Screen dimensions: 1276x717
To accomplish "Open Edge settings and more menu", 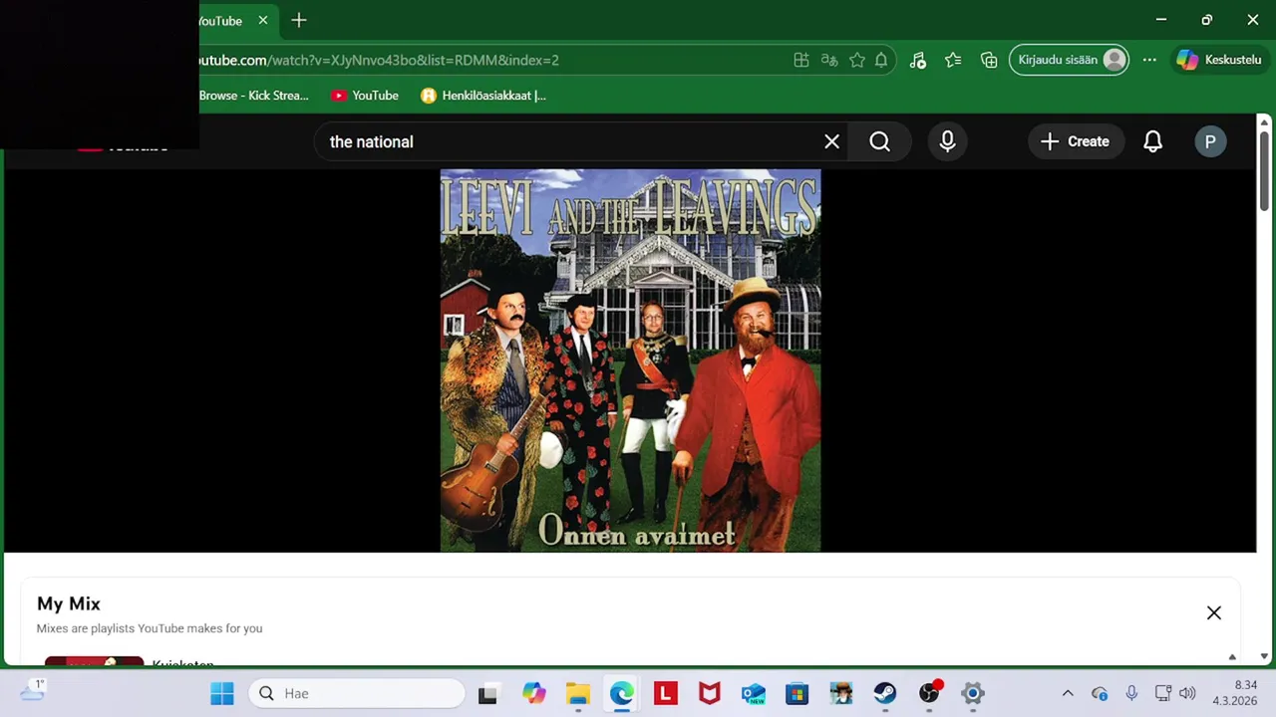I will 1149,60.
